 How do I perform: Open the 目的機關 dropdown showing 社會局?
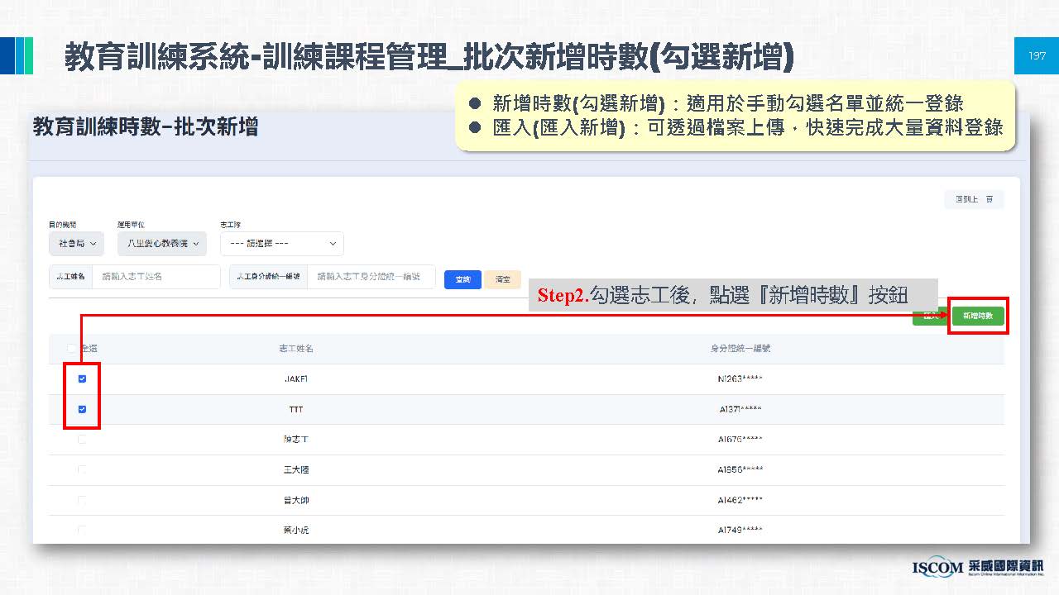coord(77,244)
